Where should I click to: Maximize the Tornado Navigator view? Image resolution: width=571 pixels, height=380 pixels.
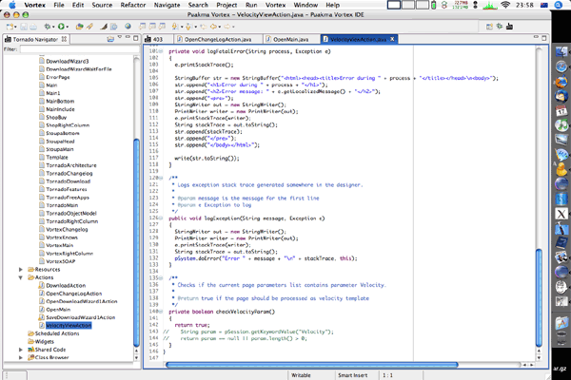click(x=136, y=38)
